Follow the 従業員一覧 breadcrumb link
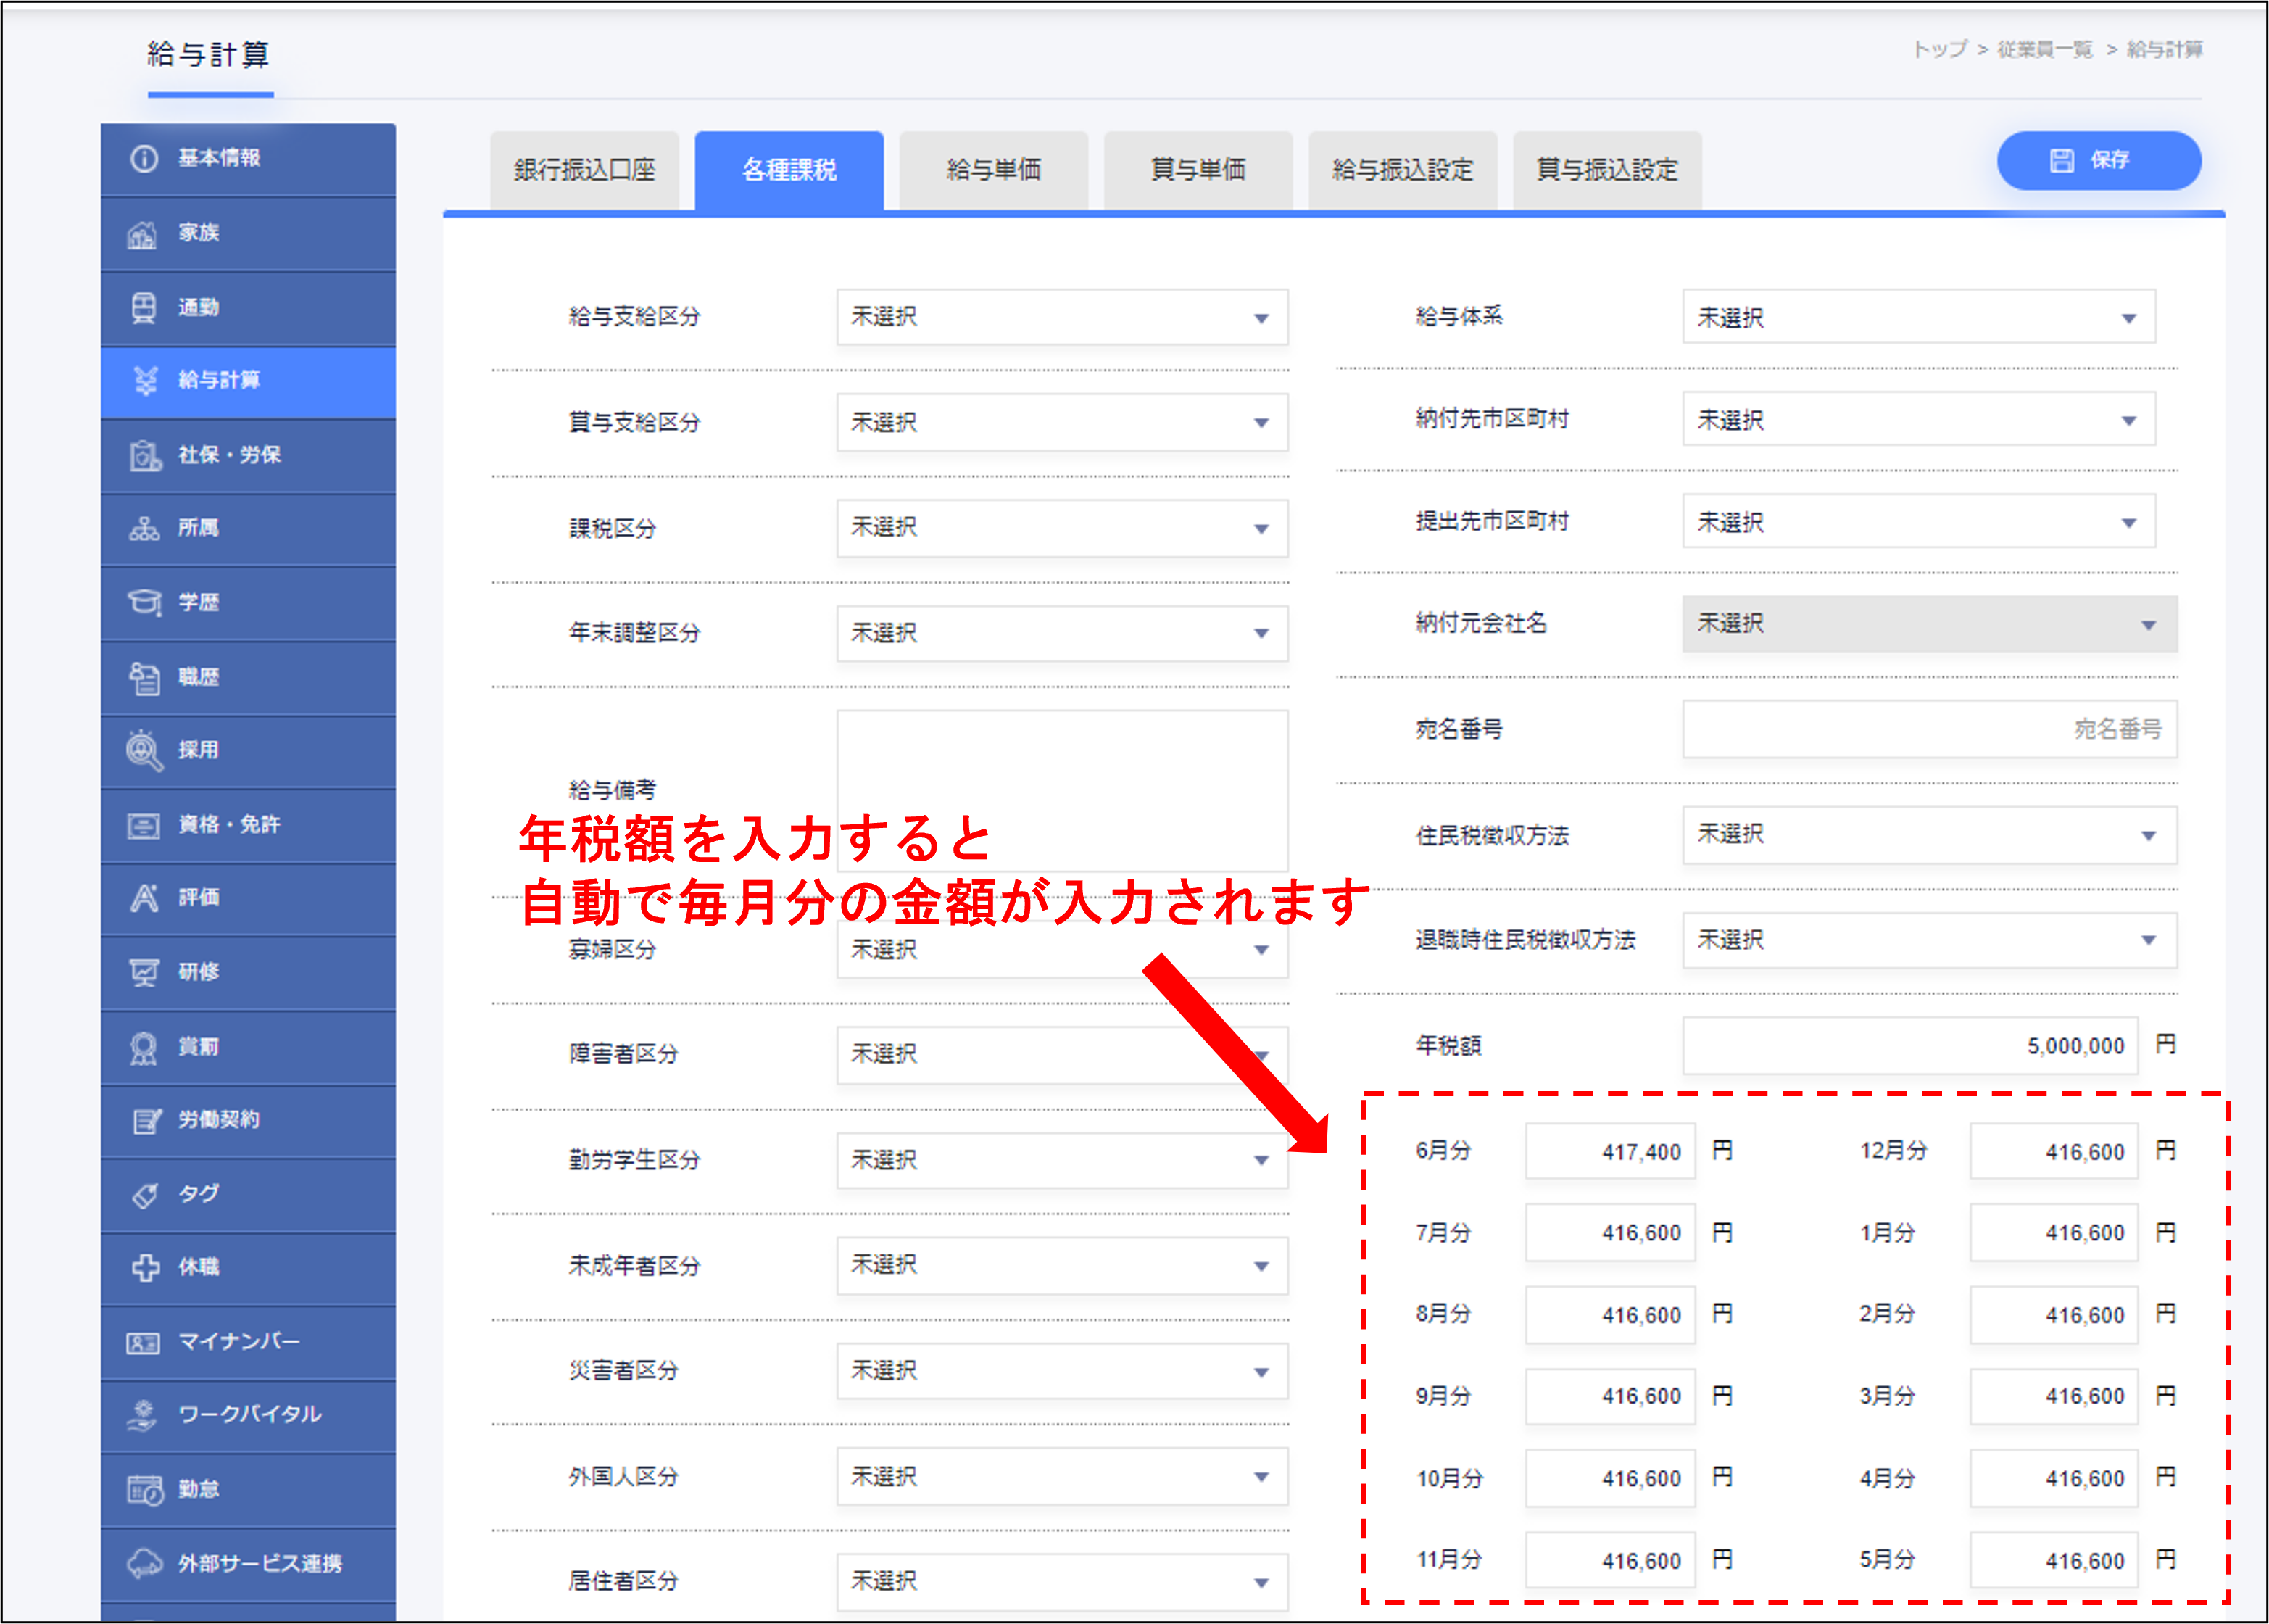Image resolution: width=2269 pixels, height=1624 pixels. [x=2044, y=49]
